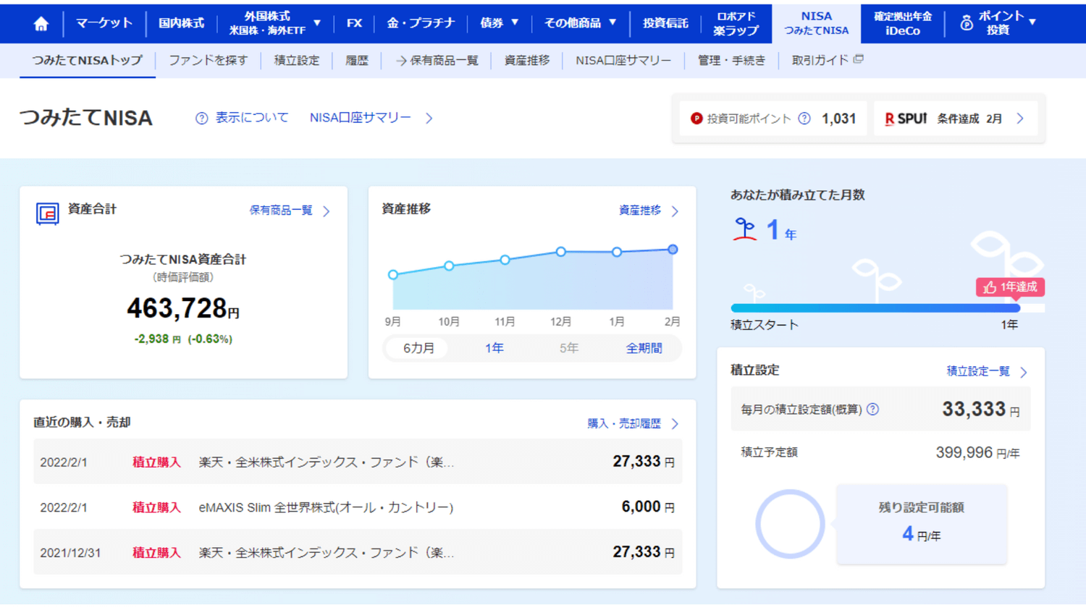This screenshot has height=610, width=1086.
Task: Click the chevron after NISA口座サマリー link
Action: [429, 118]
